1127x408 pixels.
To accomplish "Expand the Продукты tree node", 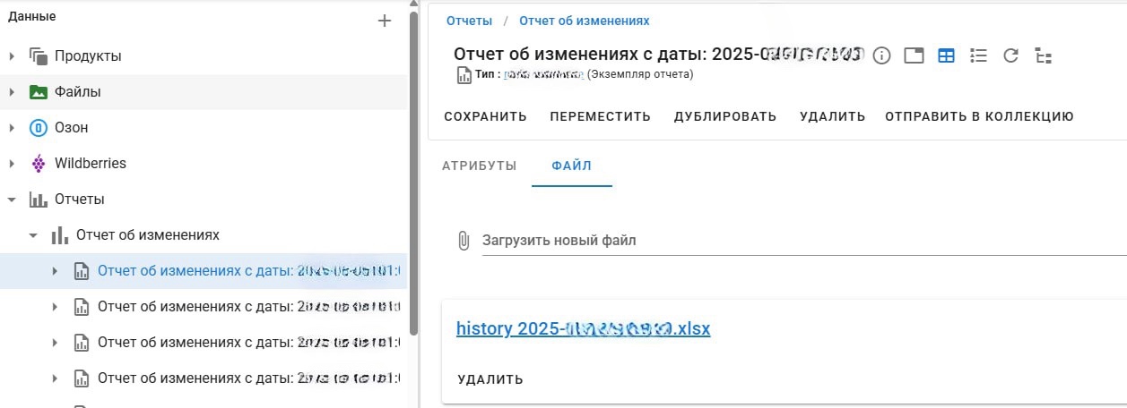I will tap(12, 56).
